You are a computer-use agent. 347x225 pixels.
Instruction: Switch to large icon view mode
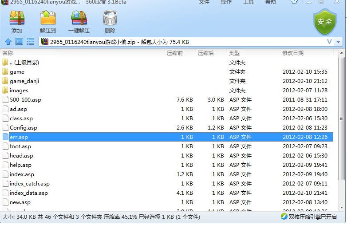point(19,42)
